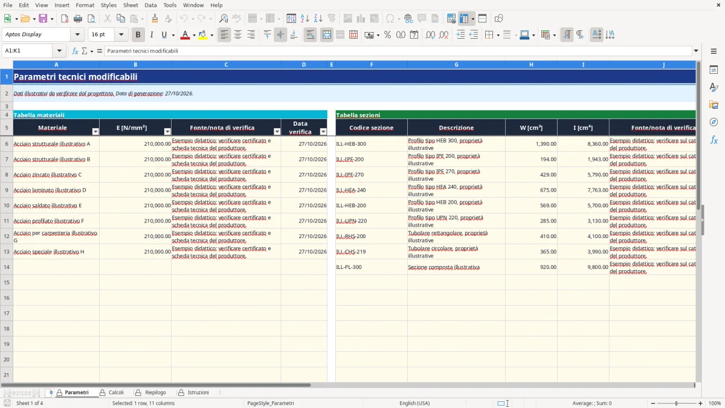725x408 pixels.
Task: Click the formula input line field
Action: tap(398, 51)
